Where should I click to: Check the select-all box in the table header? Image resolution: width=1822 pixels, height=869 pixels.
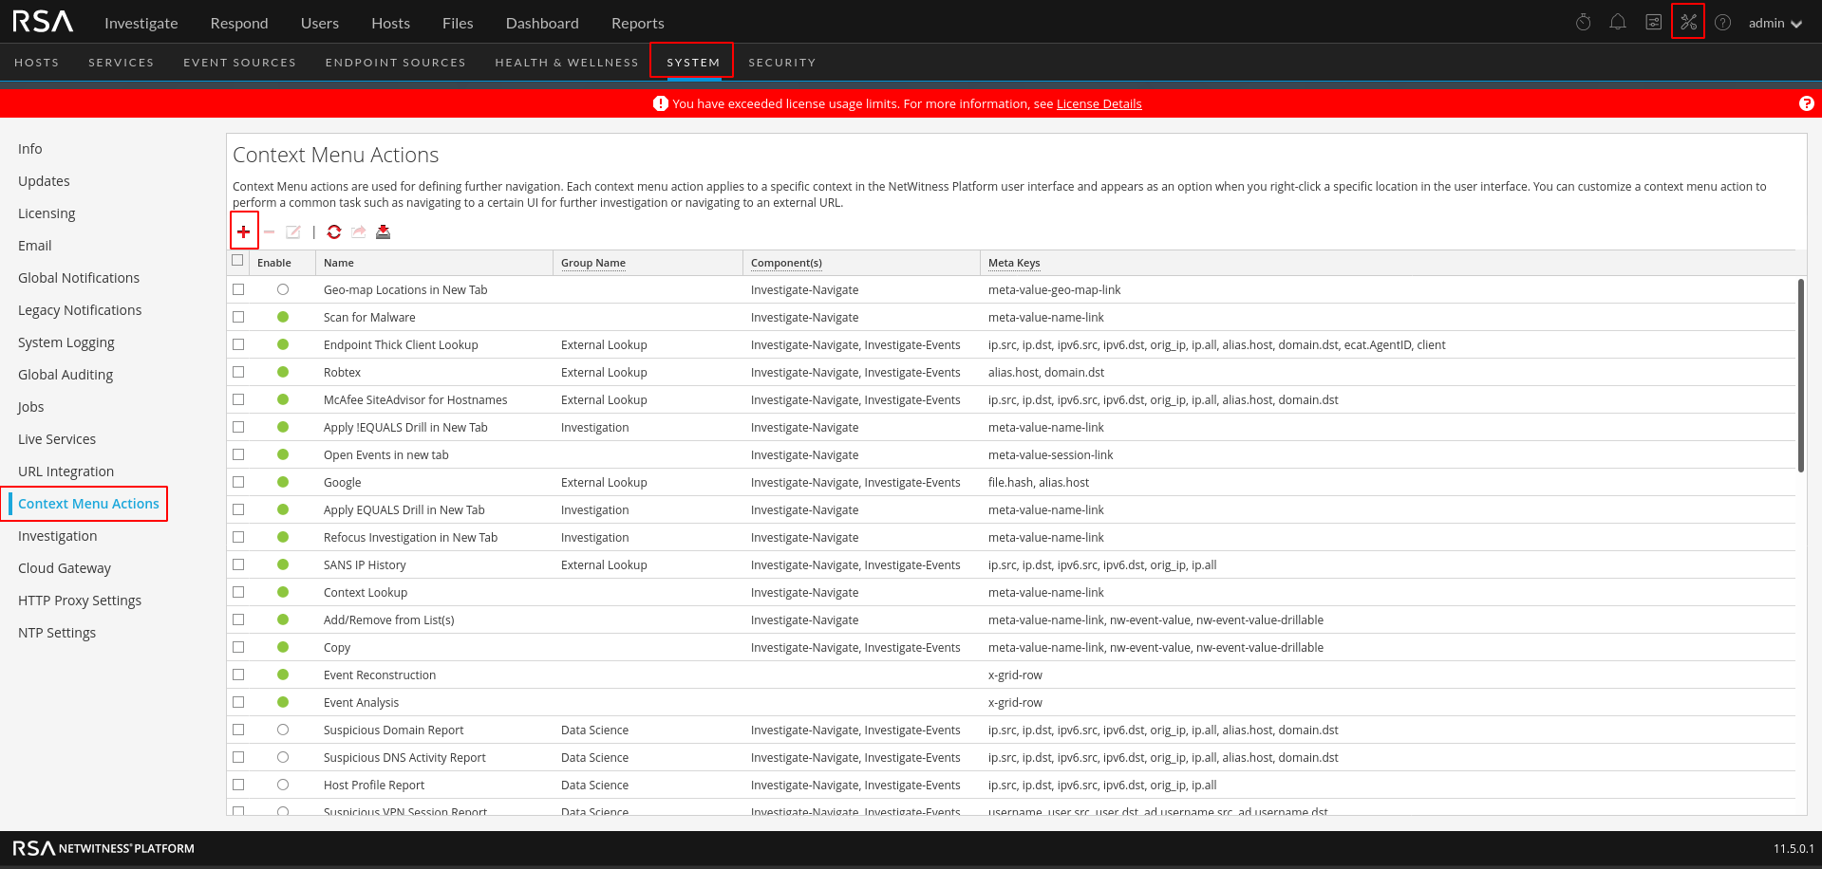[x=238, y=259]
